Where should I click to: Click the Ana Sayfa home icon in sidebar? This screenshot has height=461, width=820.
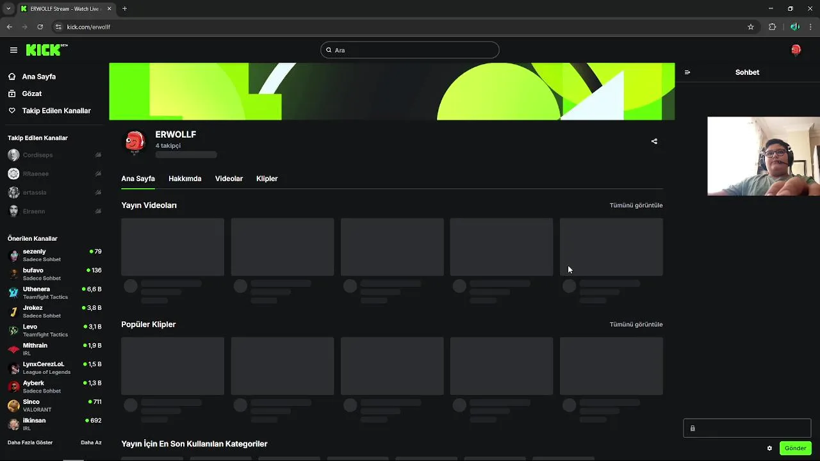point(12,76)
